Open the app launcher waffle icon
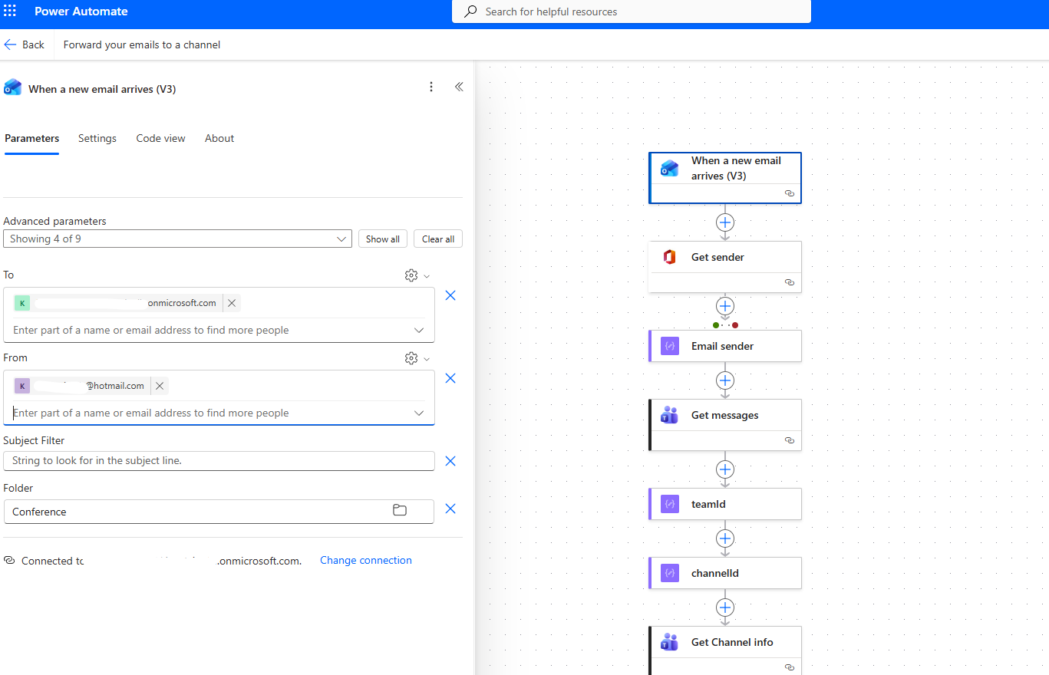The height and width of the screenshot is (675, 1049). [x=10, y=12]
